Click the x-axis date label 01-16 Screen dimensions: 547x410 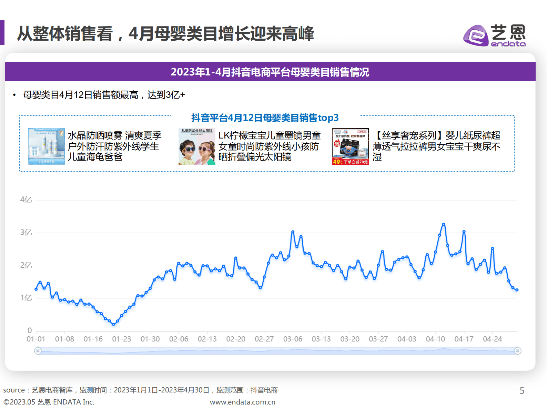93,339
